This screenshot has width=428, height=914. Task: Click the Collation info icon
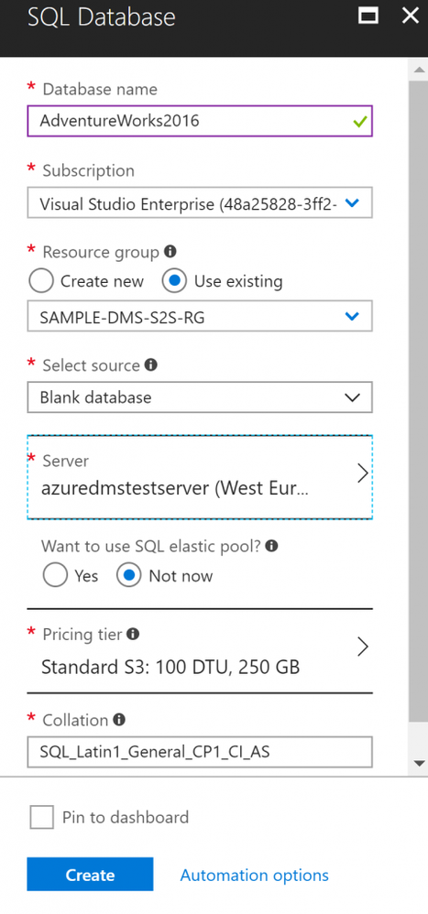(x=119, y=720)
